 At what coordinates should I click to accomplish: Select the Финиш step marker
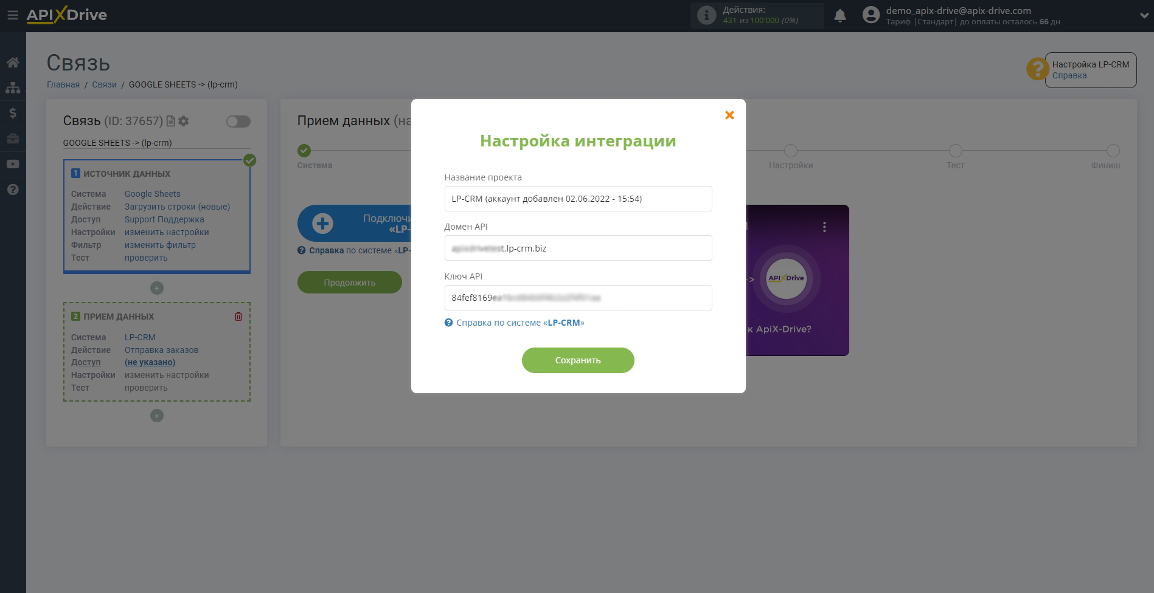pyautogui.click(x=1113, y=151)
